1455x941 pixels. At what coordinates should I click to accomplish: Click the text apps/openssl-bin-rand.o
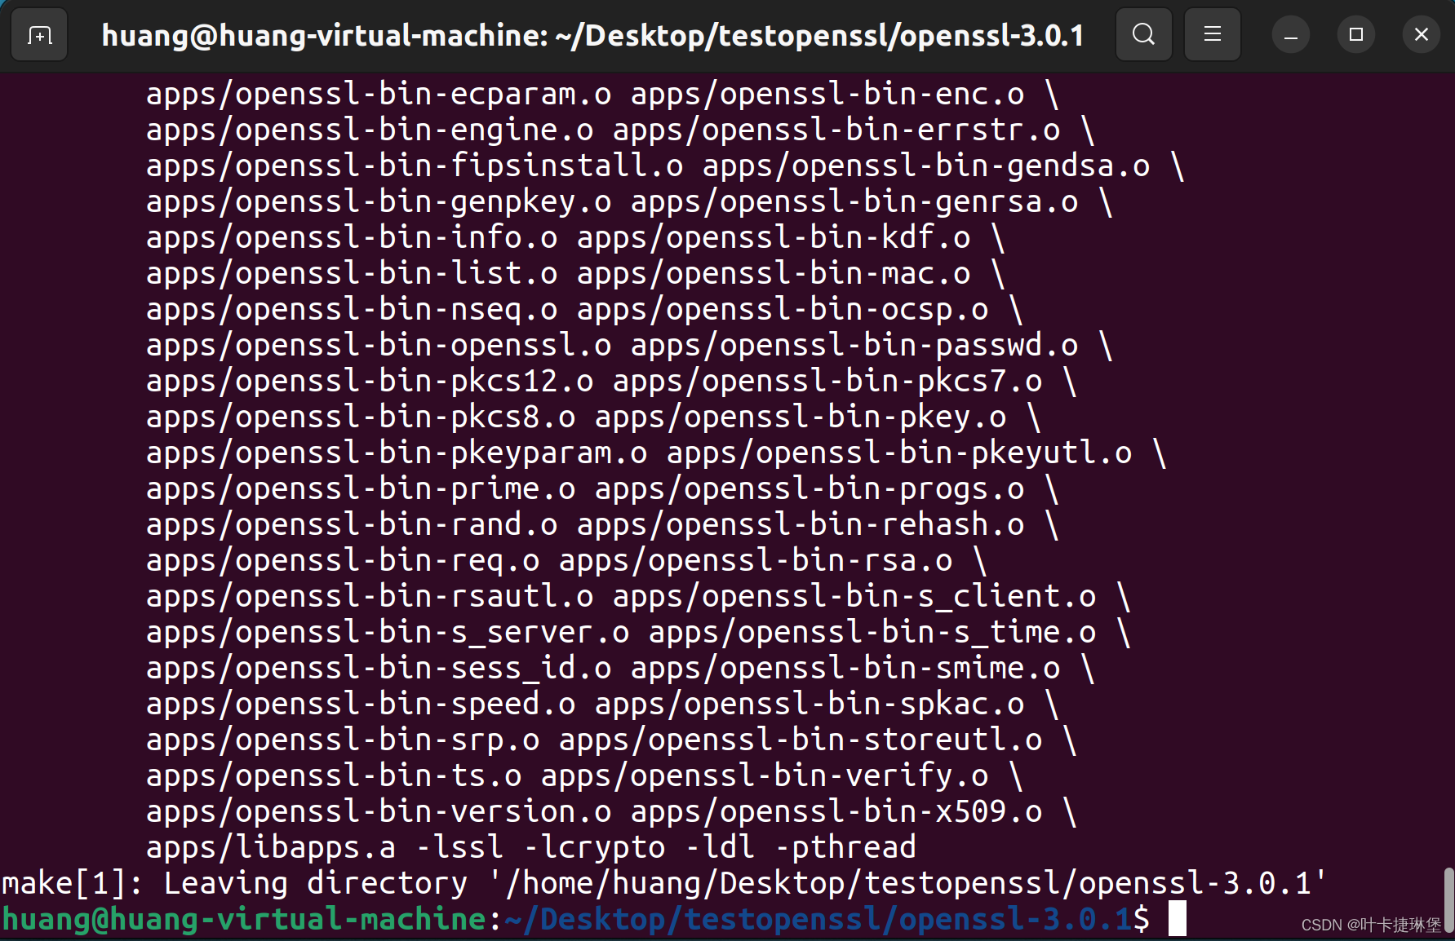click(x=352, y=525)
